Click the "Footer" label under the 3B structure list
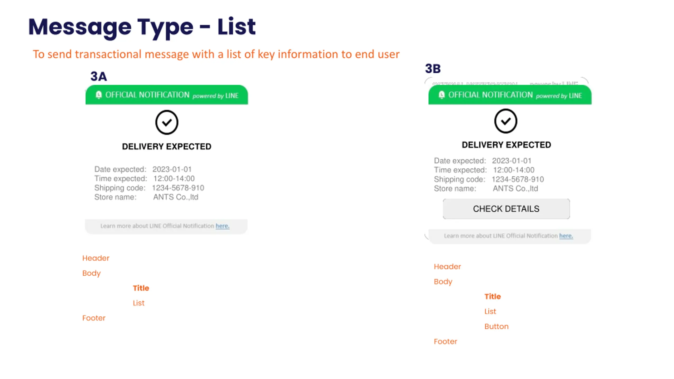 pos(445,342)
